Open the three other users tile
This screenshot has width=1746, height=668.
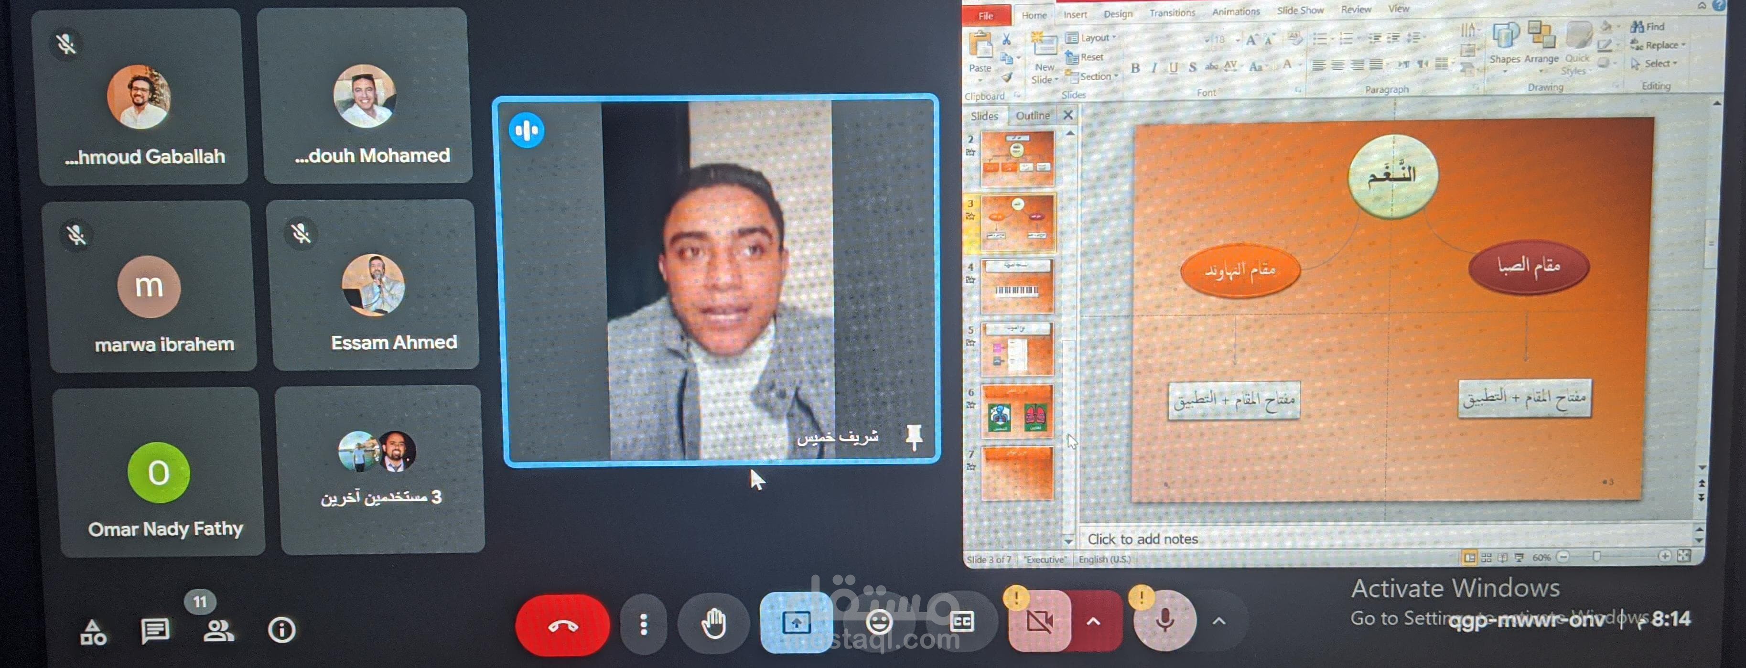(379, 469)
